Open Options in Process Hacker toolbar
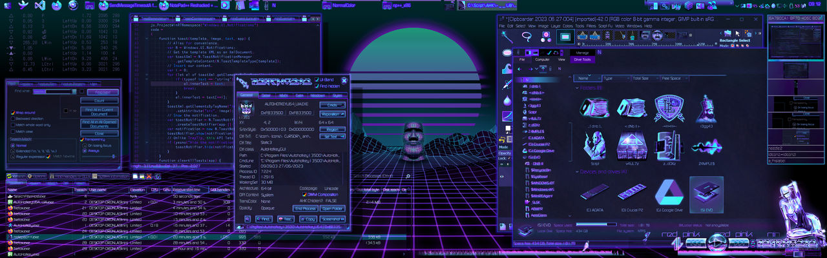 click(x=37, y=176)
